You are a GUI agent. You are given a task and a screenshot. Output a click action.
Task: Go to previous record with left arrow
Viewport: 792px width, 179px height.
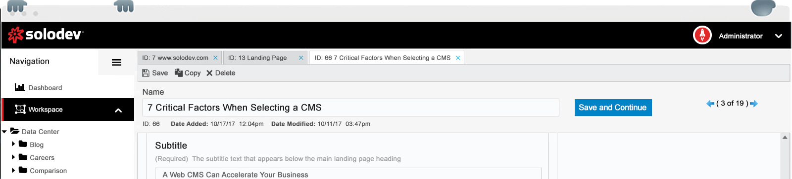tap(710, 104)
